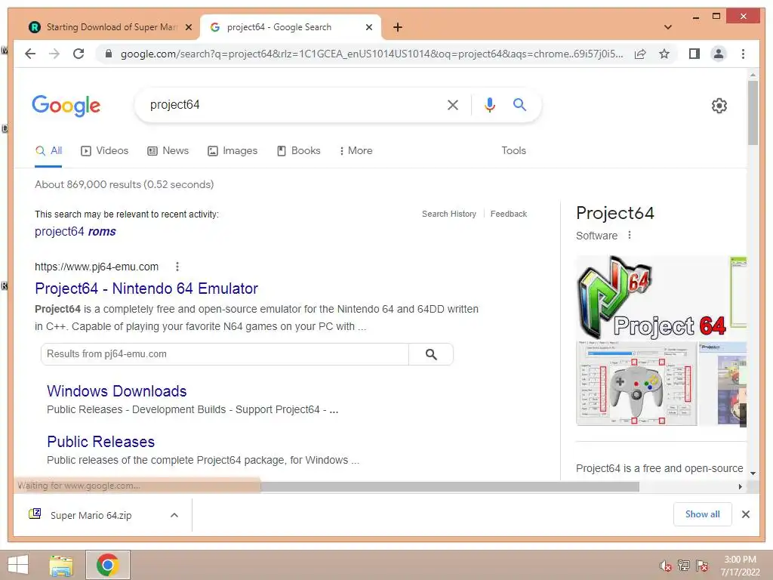Click in the project64 search field
This screenshot has height=580, width=773.
coord(291,104)
